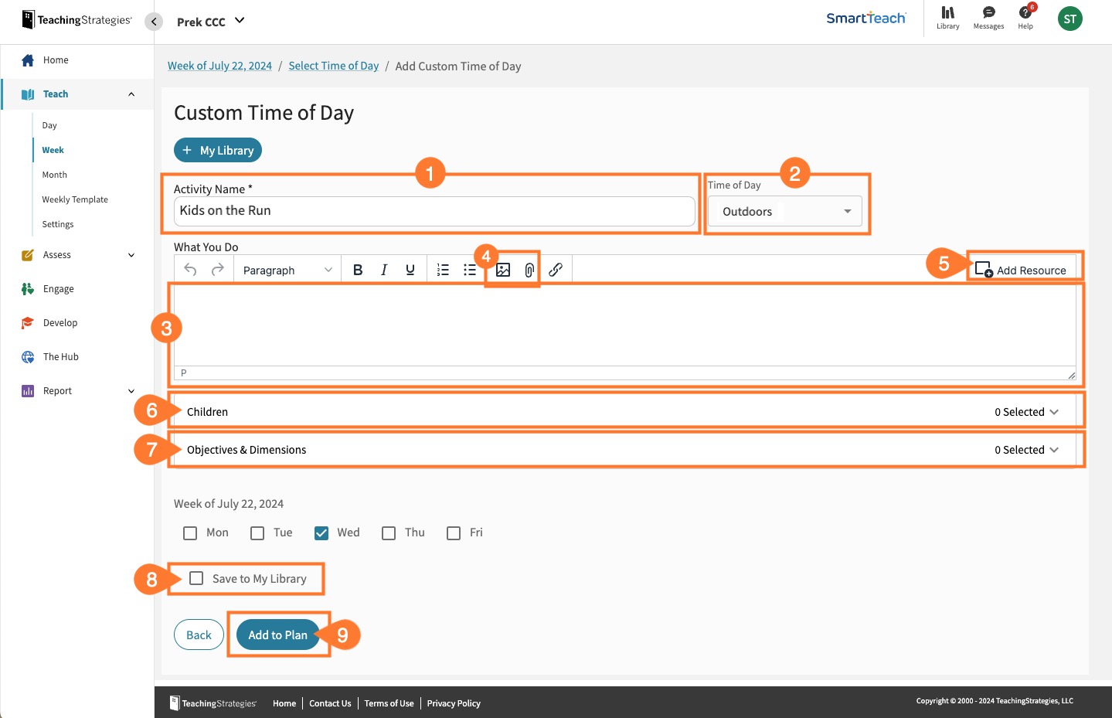Click the Add to Plan button
This screenshot has height=718, width=1112.
coord(277,634)
